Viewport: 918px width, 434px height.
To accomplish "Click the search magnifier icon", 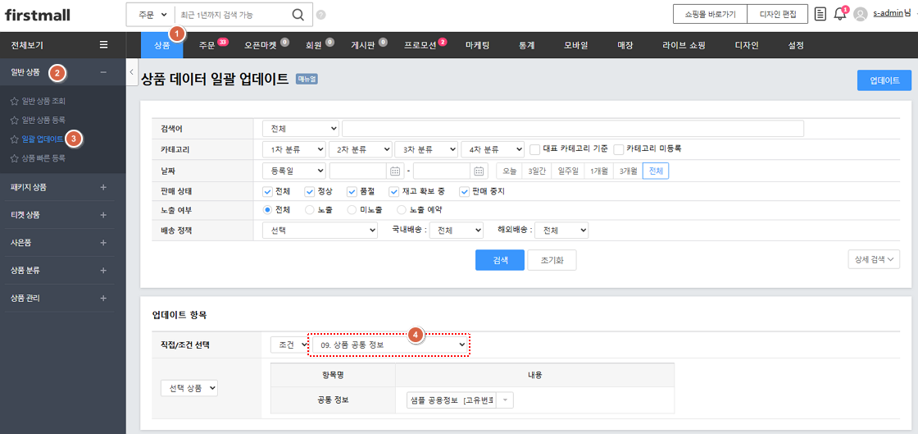I will click(x=298, y=15).
